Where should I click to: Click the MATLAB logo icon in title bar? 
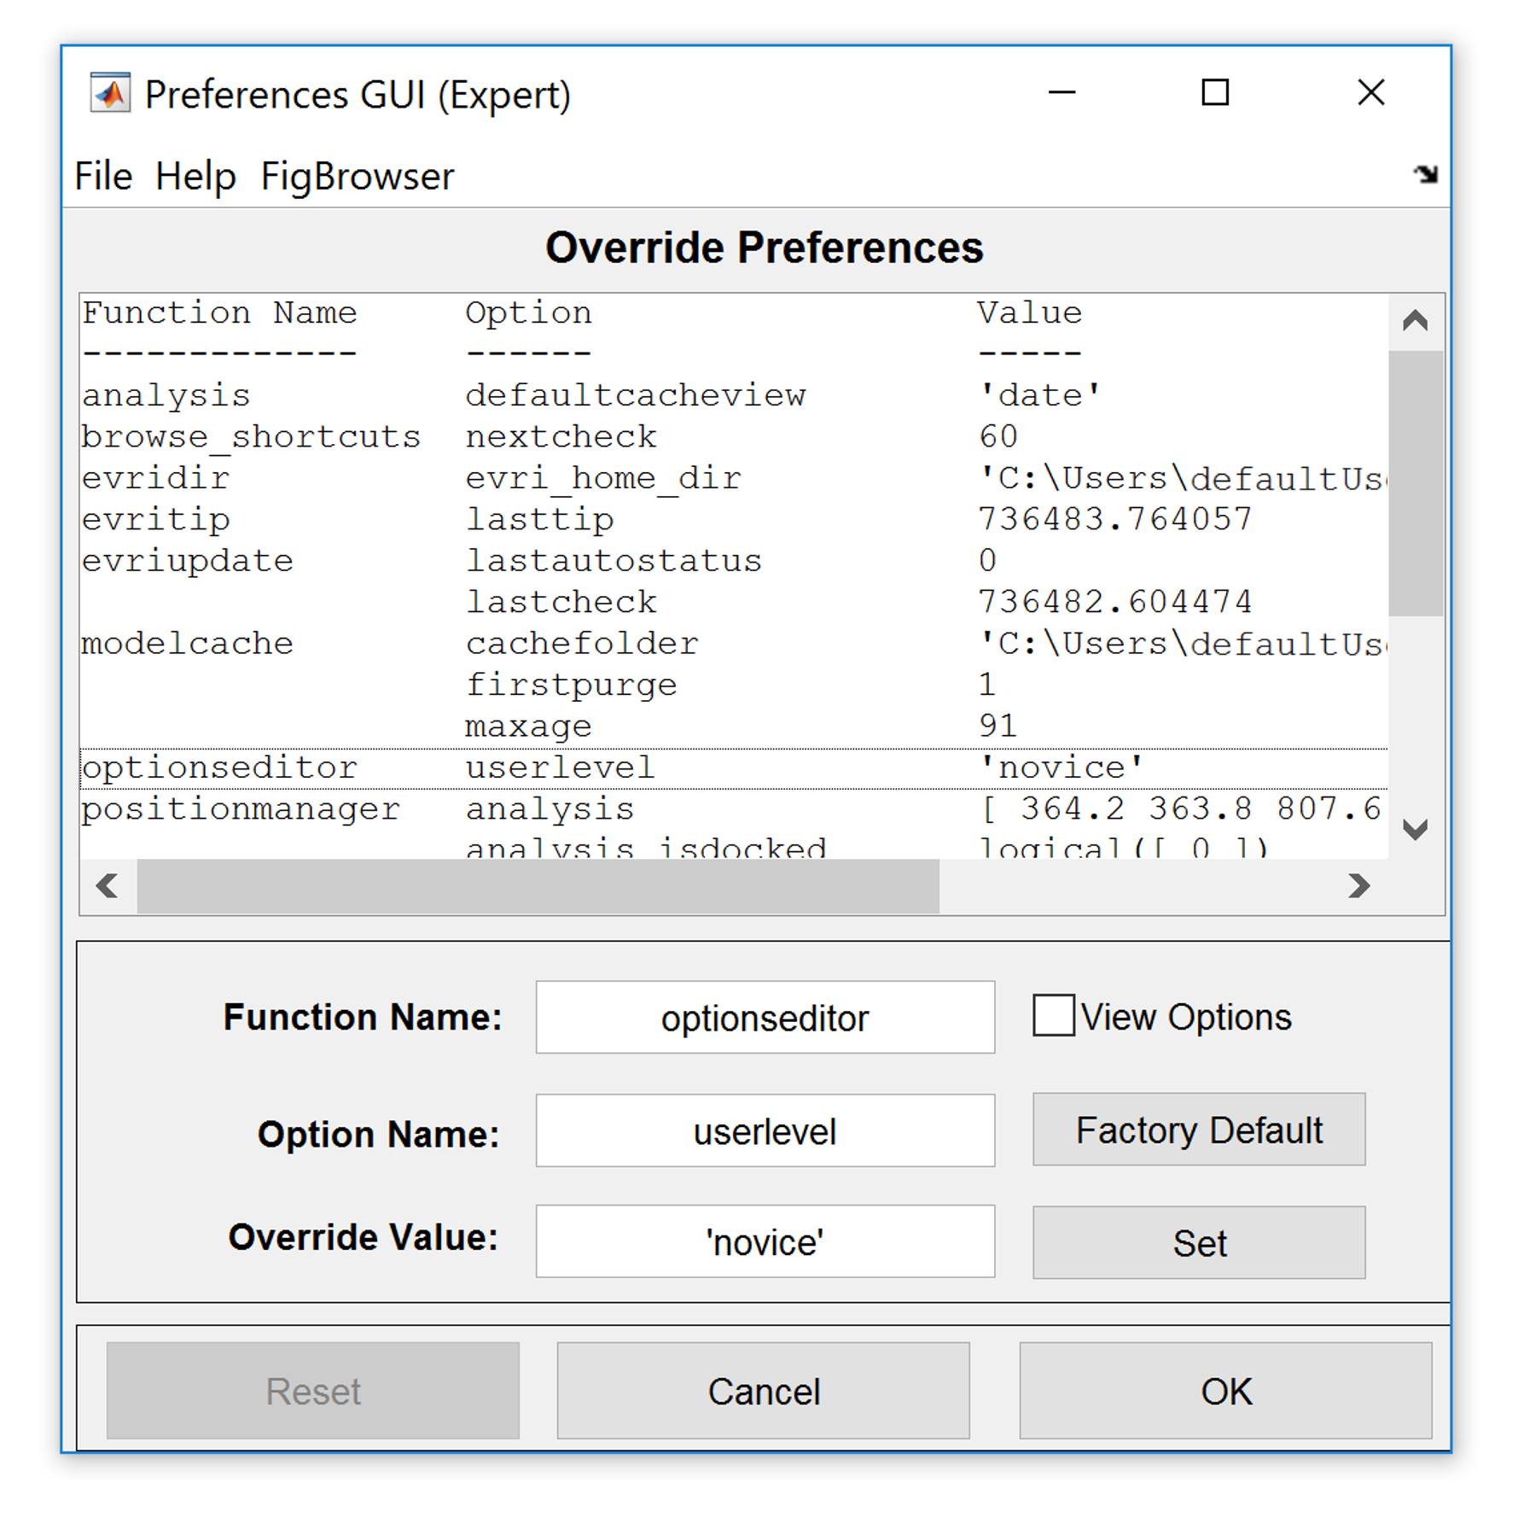point(110,93)
